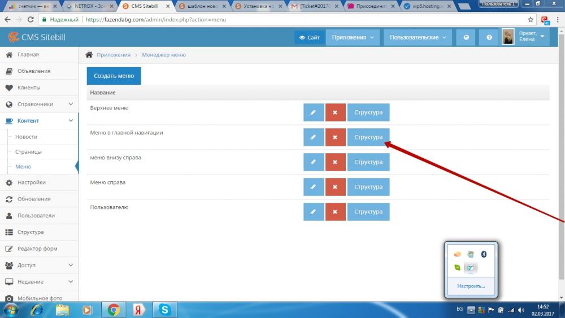565x318 pixels.
Task: Open Мобильное фото in sidebar
Action: [39, 298]
